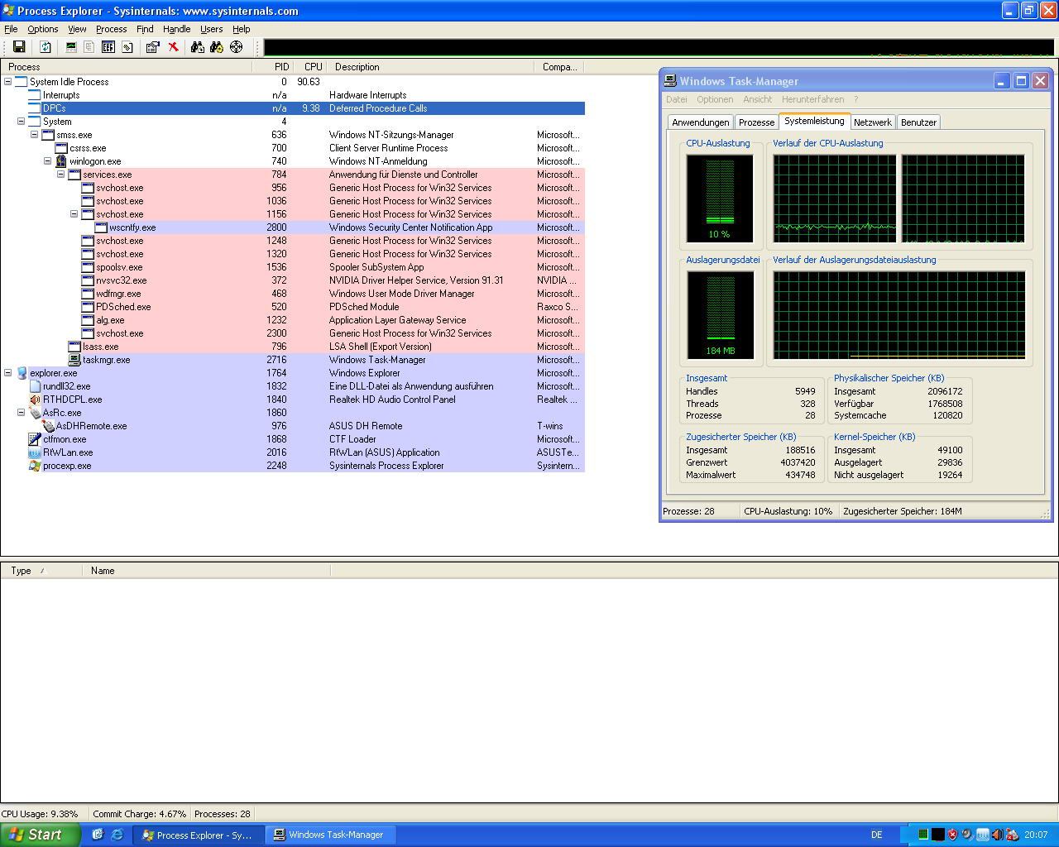Screen dimensions: 1059x847
Task: Collapse the AsRc.exe tree node
Action: point(22,413)
